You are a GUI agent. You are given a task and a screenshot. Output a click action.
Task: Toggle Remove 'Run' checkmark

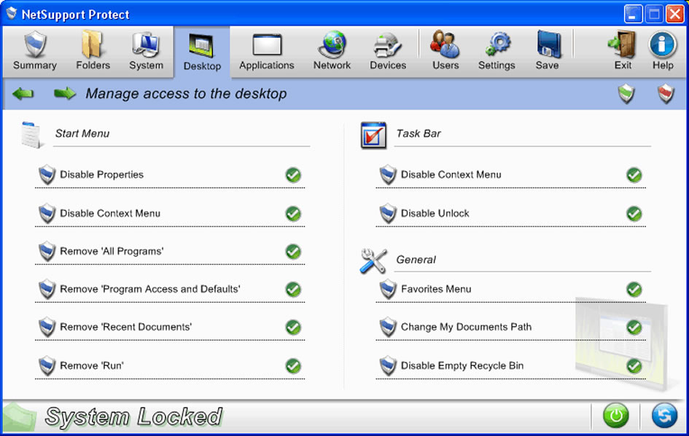point(293,366)
